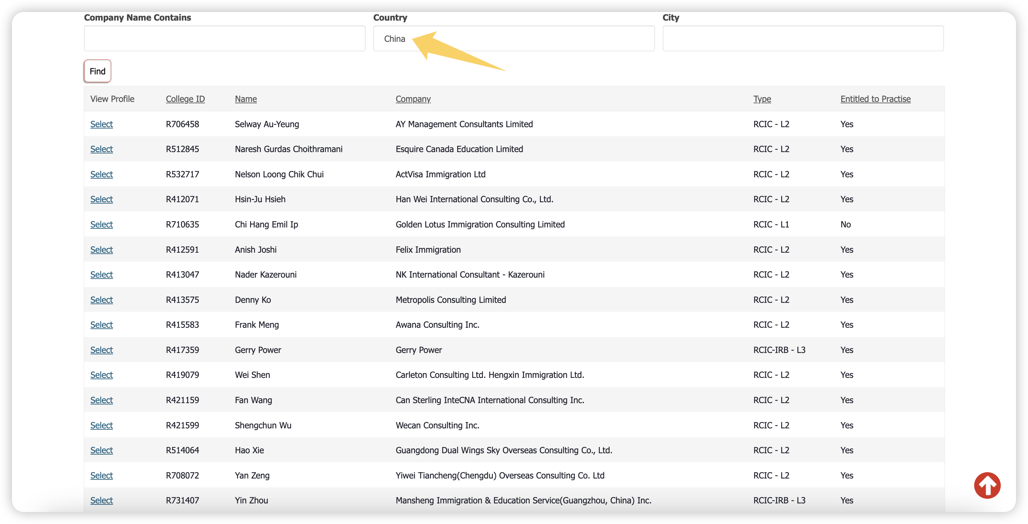View profile of Gerry Power

point(101,350)
